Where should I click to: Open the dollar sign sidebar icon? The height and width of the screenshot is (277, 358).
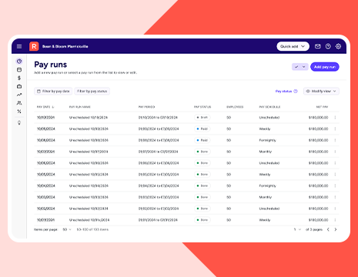(19, 78)
